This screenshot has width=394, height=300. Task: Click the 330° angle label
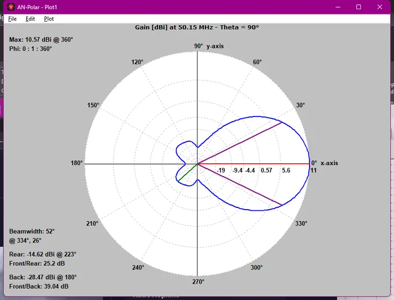[x=301, y=224]
